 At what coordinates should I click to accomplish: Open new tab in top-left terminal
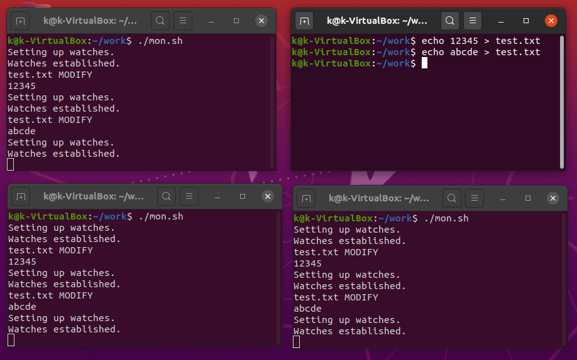click(21, 21)
